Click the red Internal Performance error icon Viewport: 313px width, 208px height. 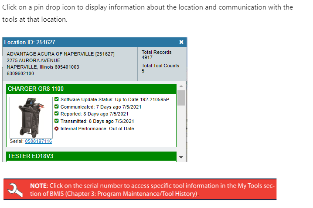tap(57, 129)
